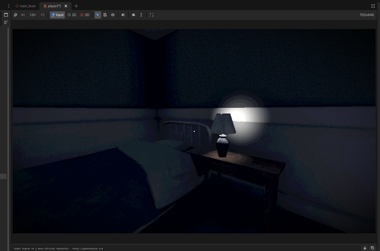Toggle the Input mode button

57,15
